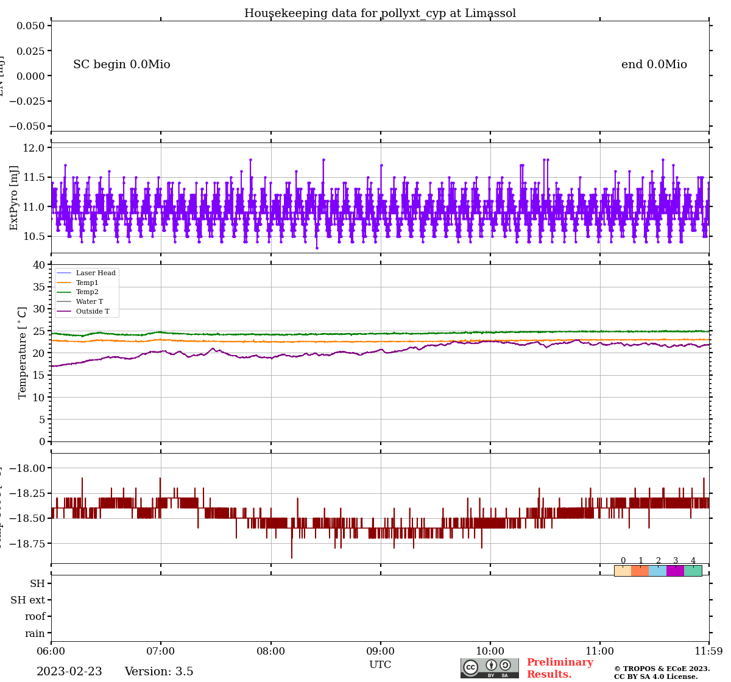The height and width of the screenshot is (682, 731).
Task: Click the 07:00 time axis tick label
Action: [x=161, y=651]
